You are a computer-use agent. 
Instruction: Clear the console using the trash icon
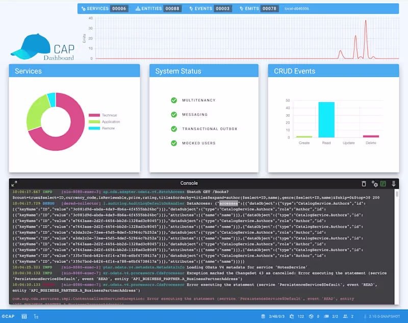(x=364, y=183)
